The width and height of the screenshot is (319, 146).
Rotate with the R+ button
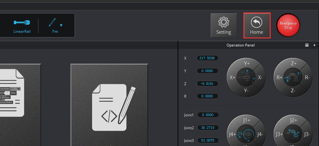279,77
